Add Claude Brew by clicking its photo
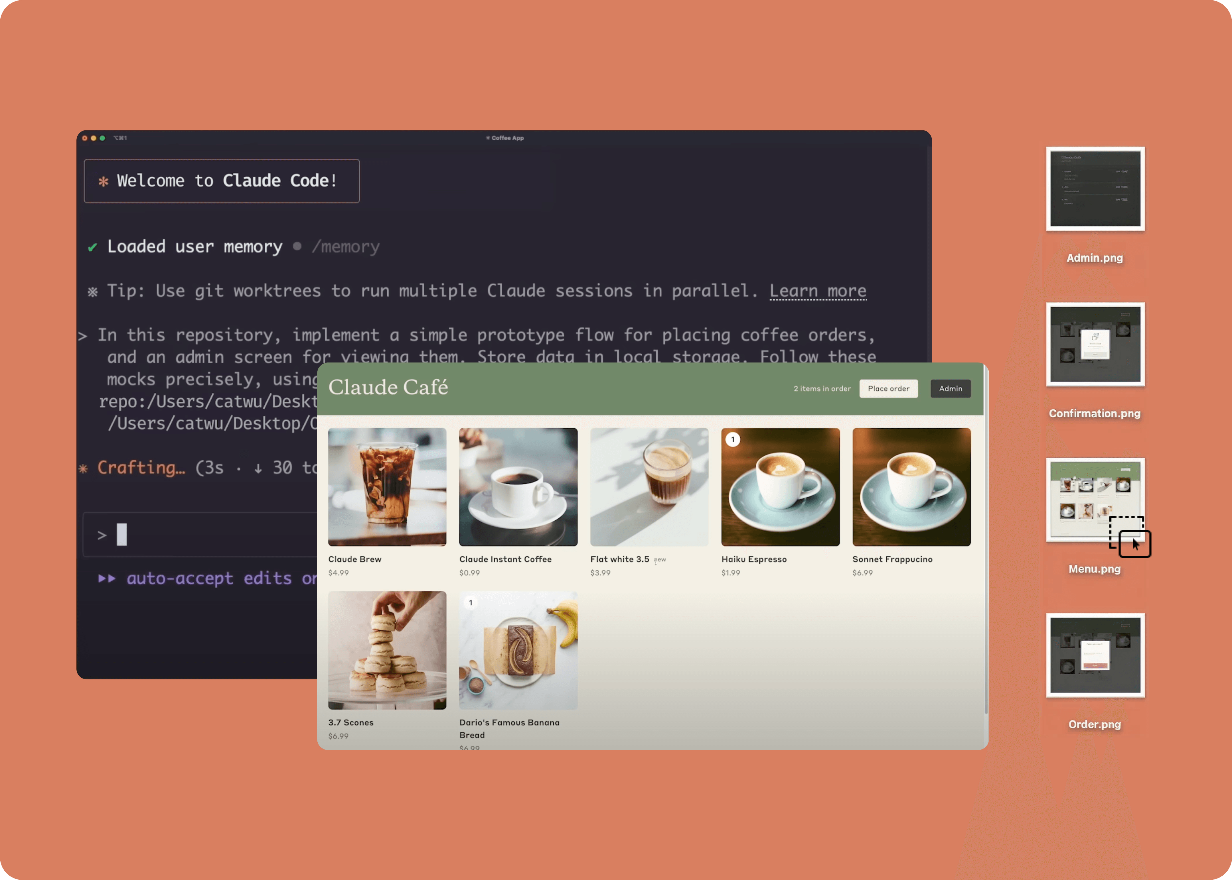Viewport: 1232px width, 880px height. (x=387, y=487)
